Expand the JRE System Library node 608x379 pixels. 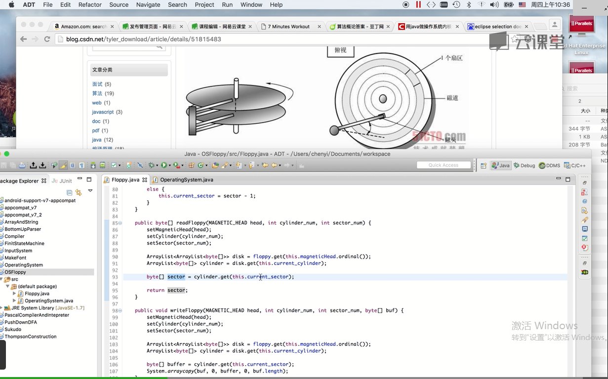click(x=1, y=308)
